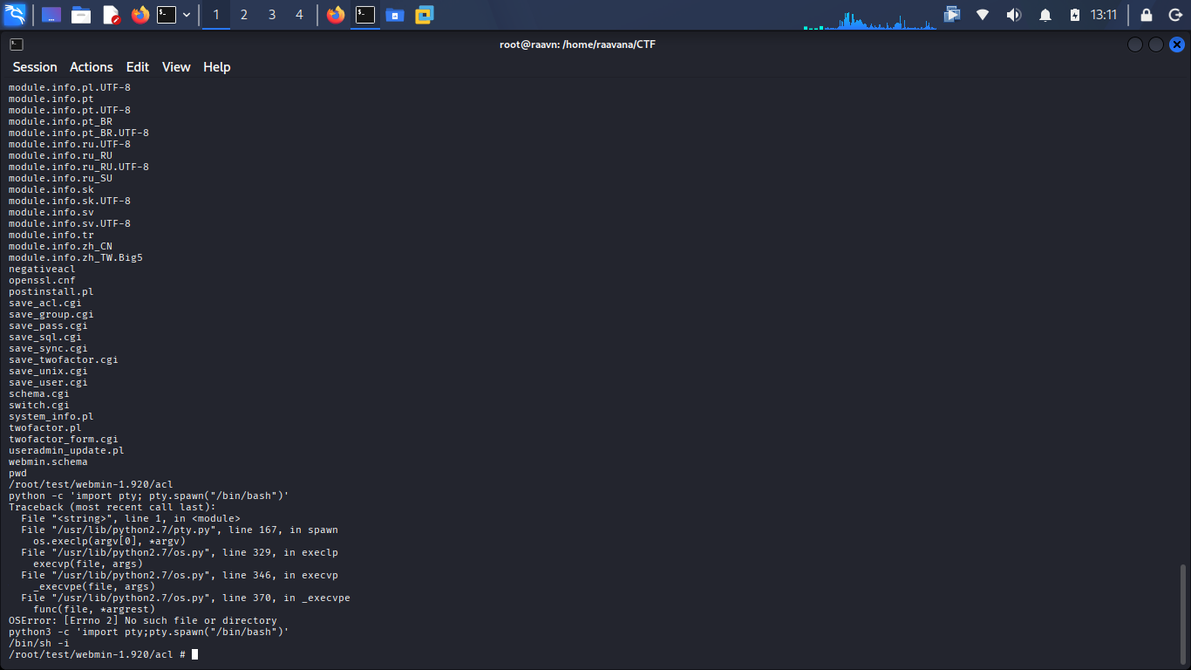
Task: Click the module.info.zh_TW.Big5 line
Action: [76, 257]
